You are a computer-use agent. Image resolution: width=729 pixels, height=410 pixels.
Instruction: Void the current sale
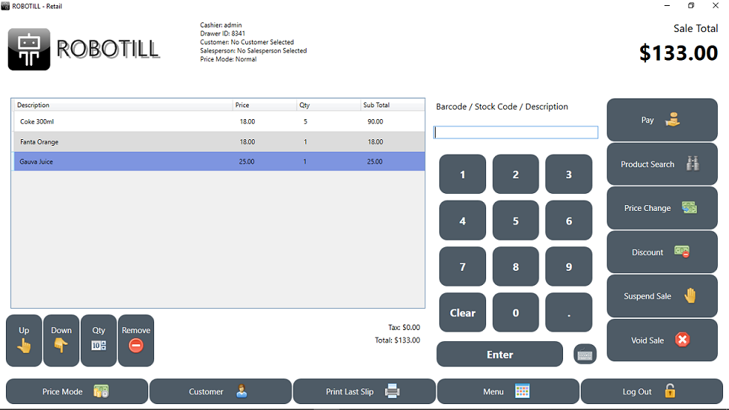tap(662, 340)
